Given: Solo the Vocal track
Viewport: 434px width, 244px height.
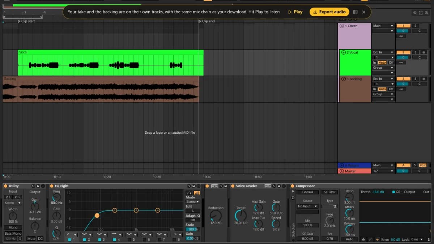Looking at the screenshot, I should pos(415,52).
